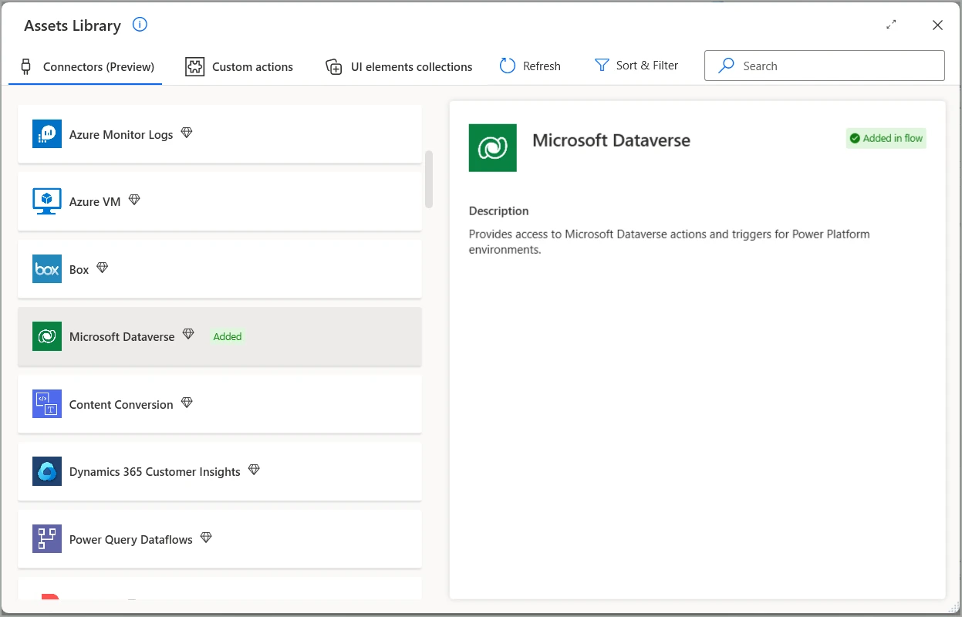Switch to UI elements collections tab
The image size is (962, 617).
(399, 66)
